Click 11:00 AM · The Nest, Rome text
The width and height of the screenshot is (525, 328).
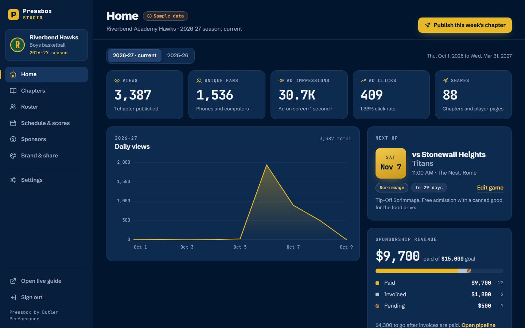[444, 173]
